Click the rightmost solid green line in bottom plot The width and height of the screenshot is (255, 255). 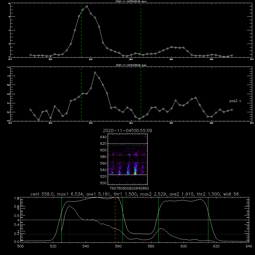[x=208, y=220]
